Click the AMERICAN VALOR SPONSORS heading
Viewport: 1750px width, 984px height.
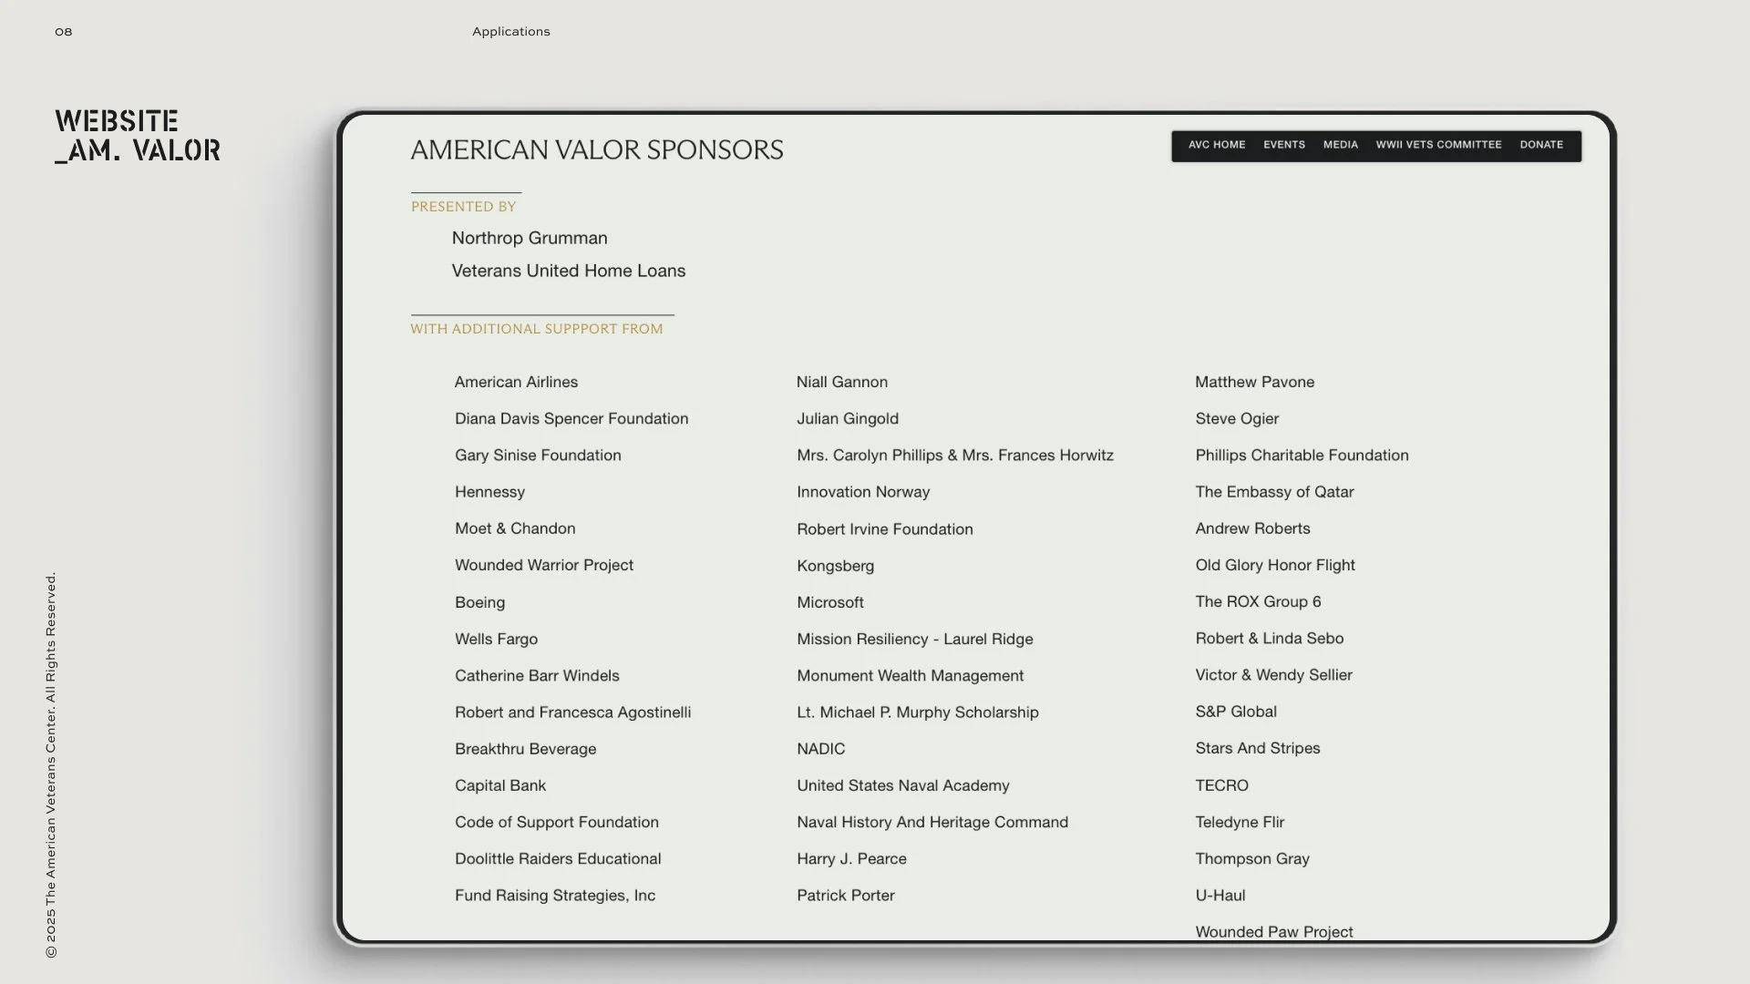[597, 150]
